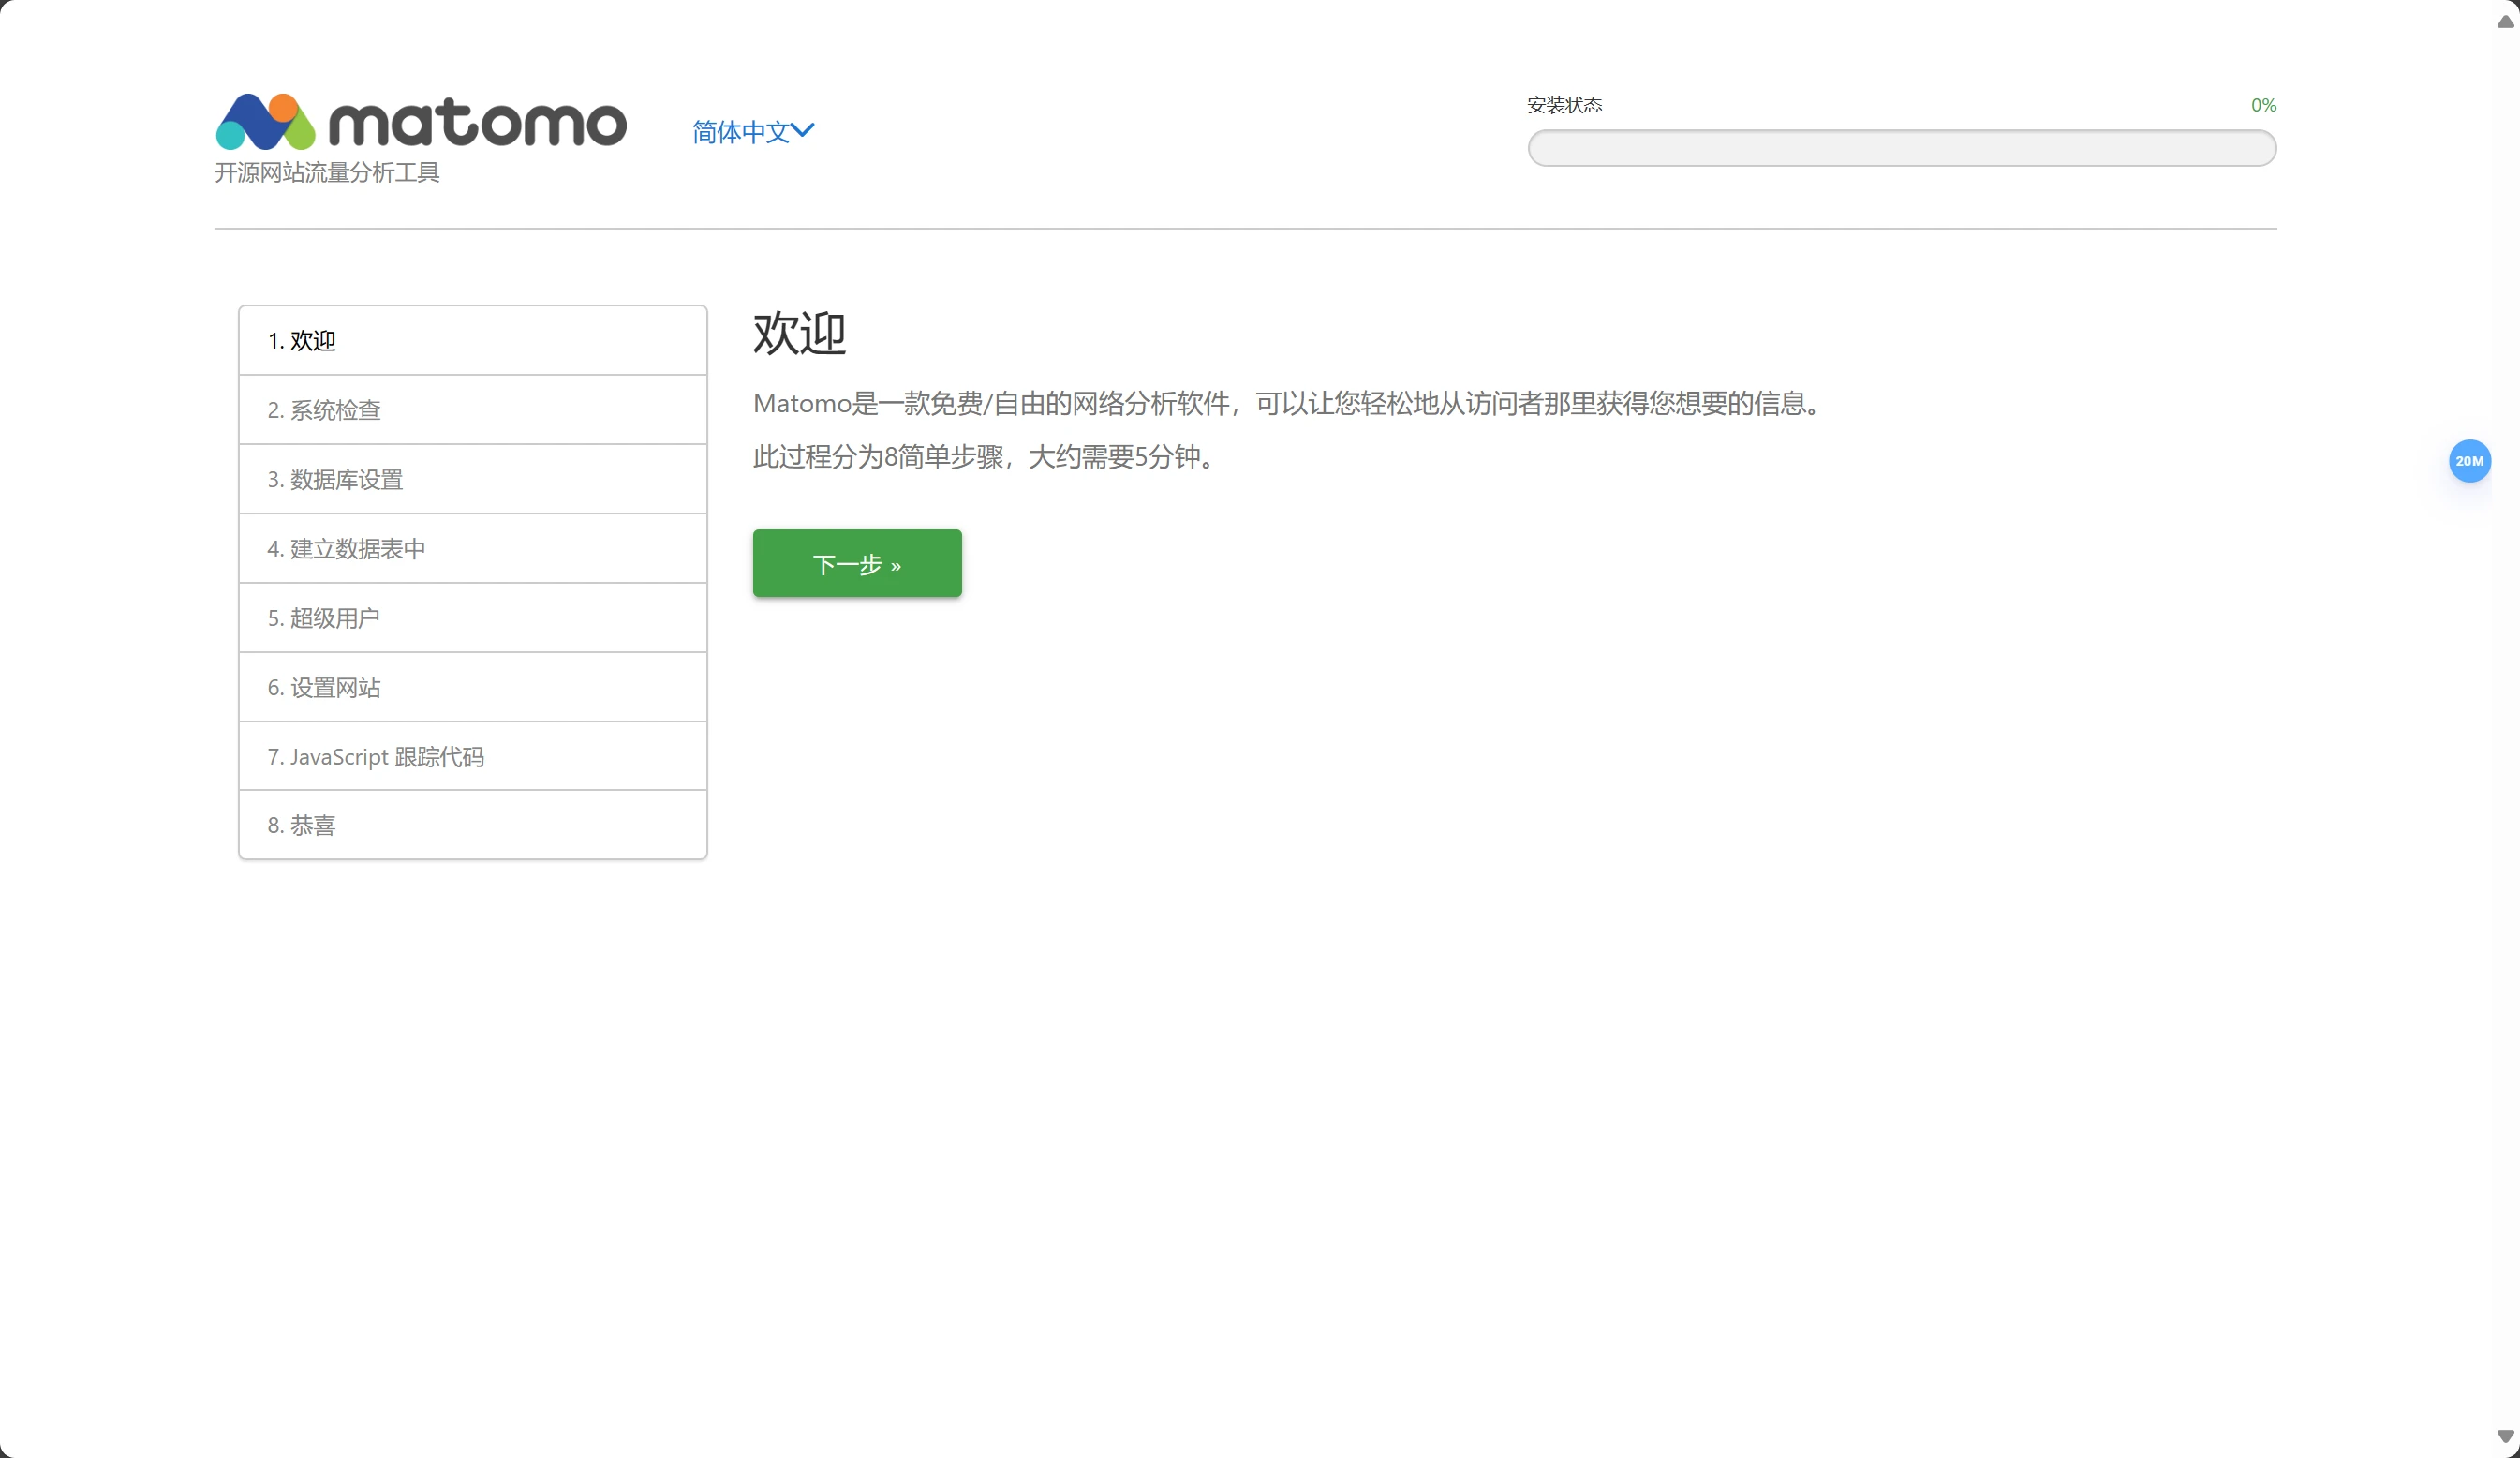This screenshot has height=1458, width=2520.
Task: Select step 7. JavaScript 跟踪代码
Action: pos(375,757)
